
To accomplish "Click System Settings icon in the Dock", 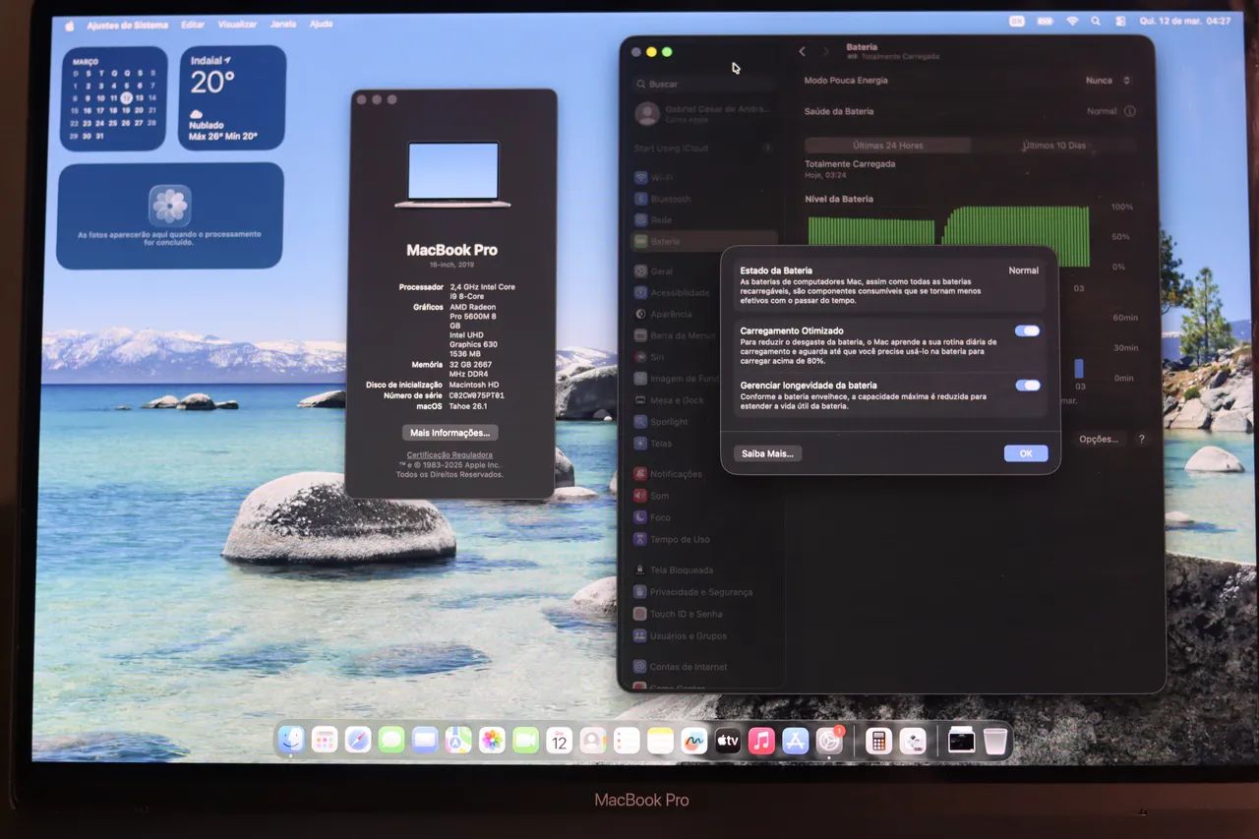I will pos(829,740).
